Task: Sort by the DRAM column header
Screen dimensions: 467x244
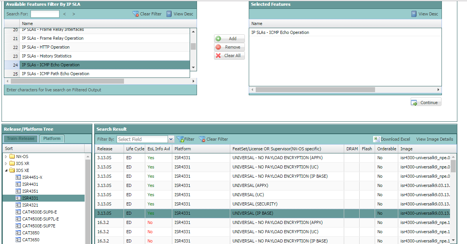Action: click(352, 149)
